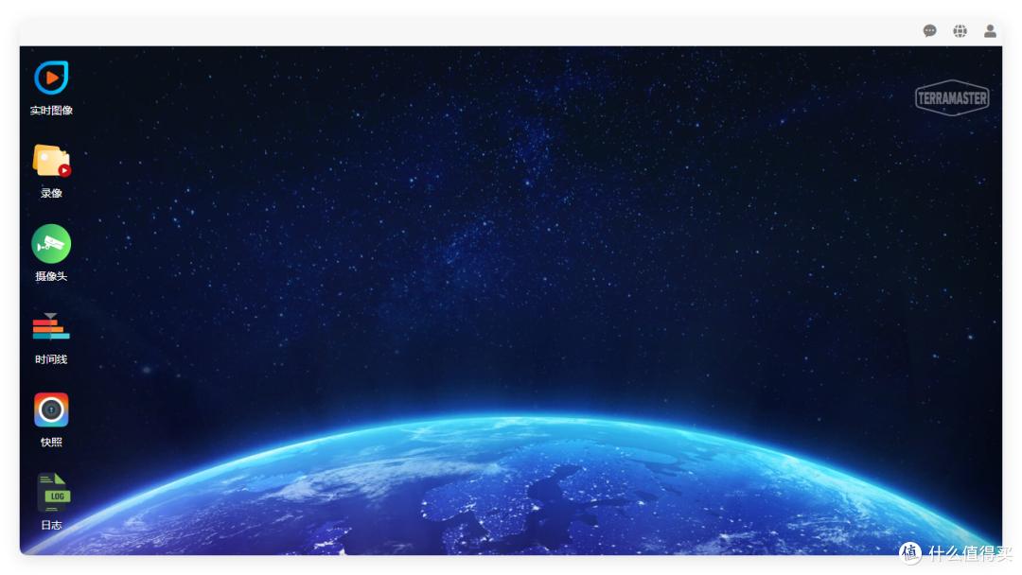Open the 实时图像 live view app
The height and width of the screenshot is (575, 1022).
pyautogui.click(x=51, y=78)
